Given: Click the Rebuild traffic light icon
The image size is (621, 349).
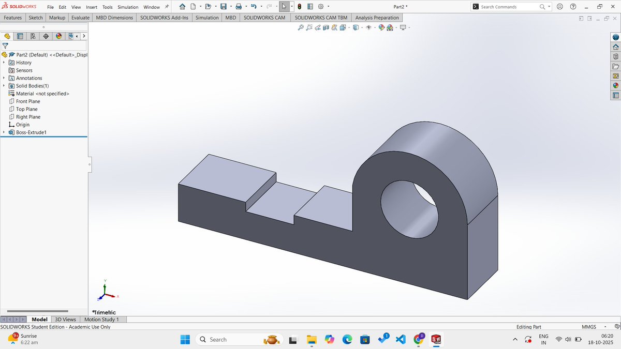Looking at the screenshot, I should 300,7.
